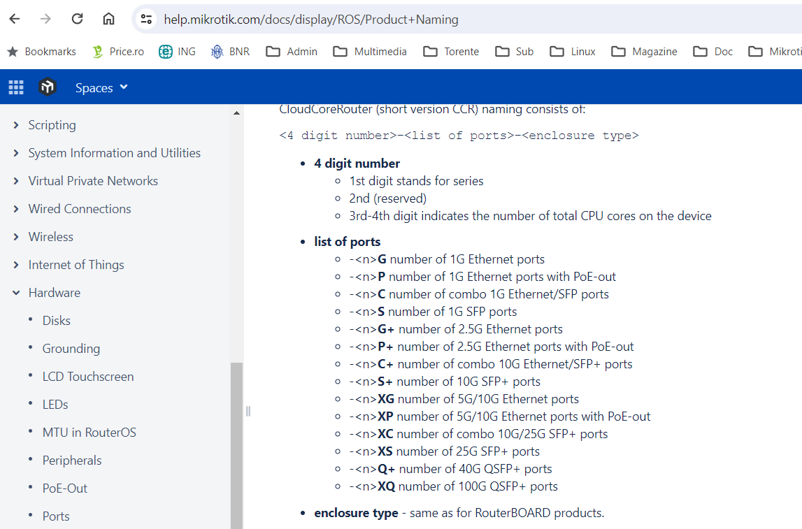Collapse the Hardware tree section
802x529 pixels.
16,293
